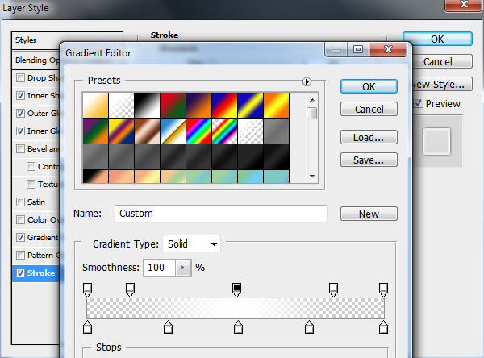Select the Stroke row label

point(41,273)
